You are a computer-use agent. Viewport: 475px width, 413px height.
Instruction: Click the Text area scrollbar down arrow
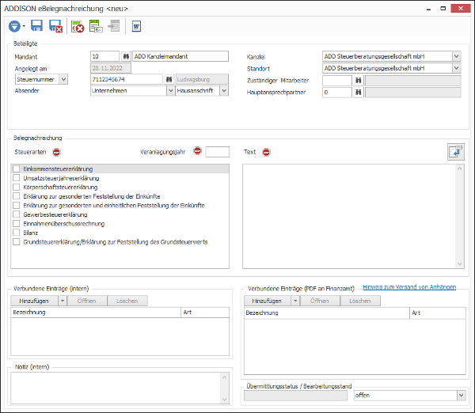point(459,263)
